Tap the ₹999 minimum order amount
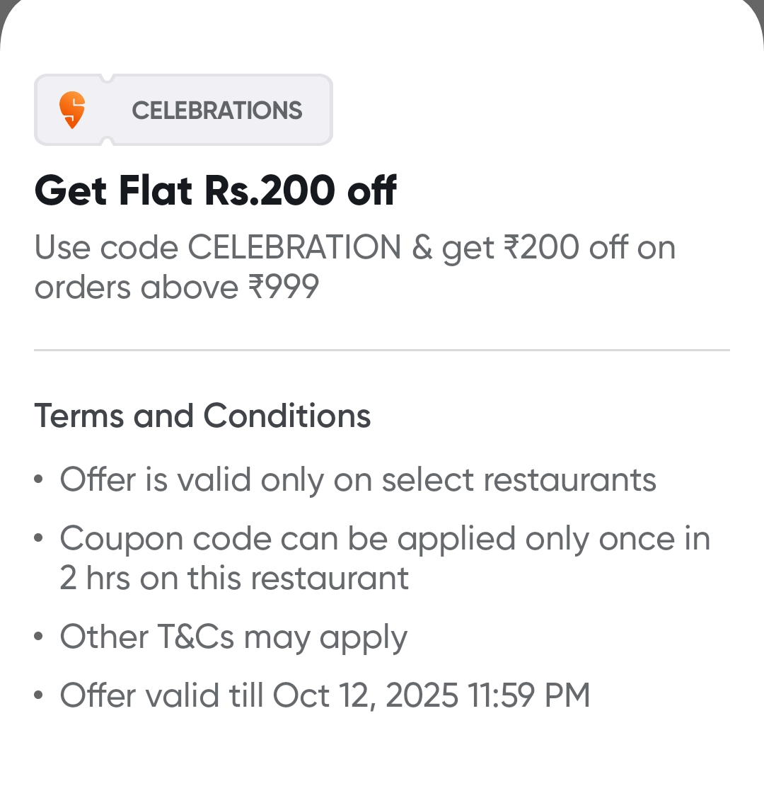The height and width of the screenshot is (808, 764). (283, 288)
